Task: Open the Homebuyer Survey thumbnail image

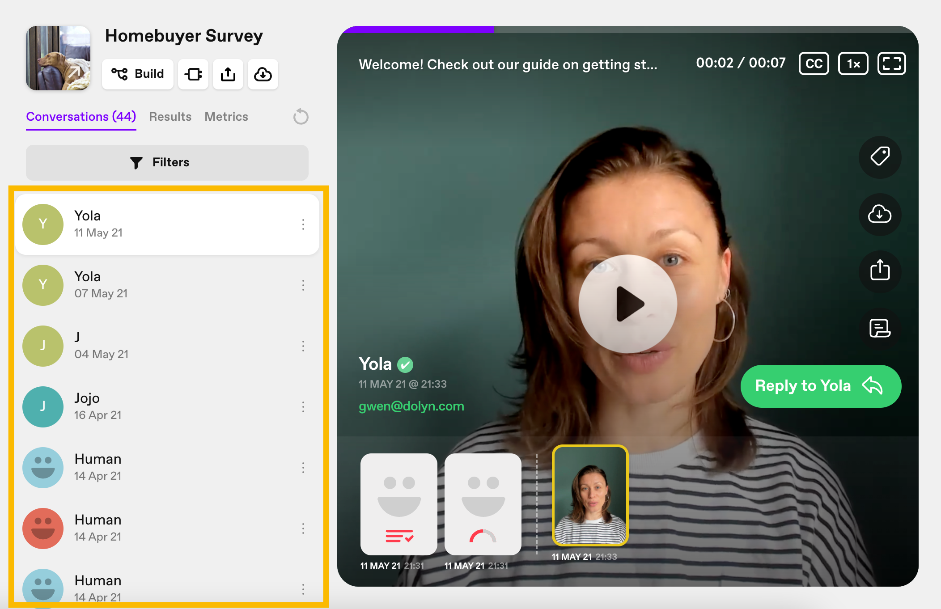Action: pos(58,58)
